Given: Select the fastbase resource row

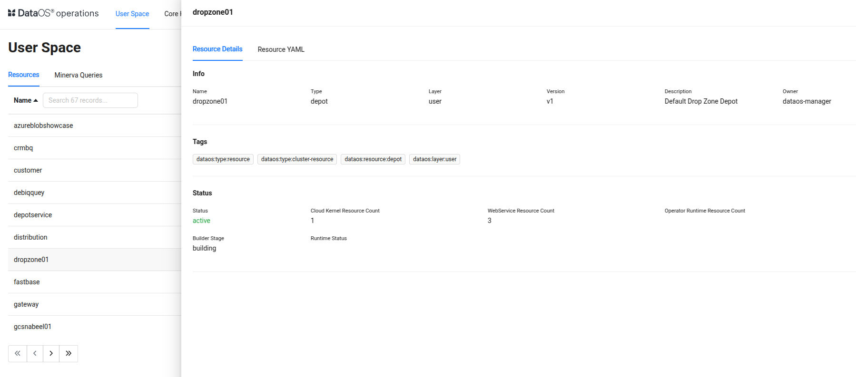Looking at the screenshot, I should coord(27,282).
